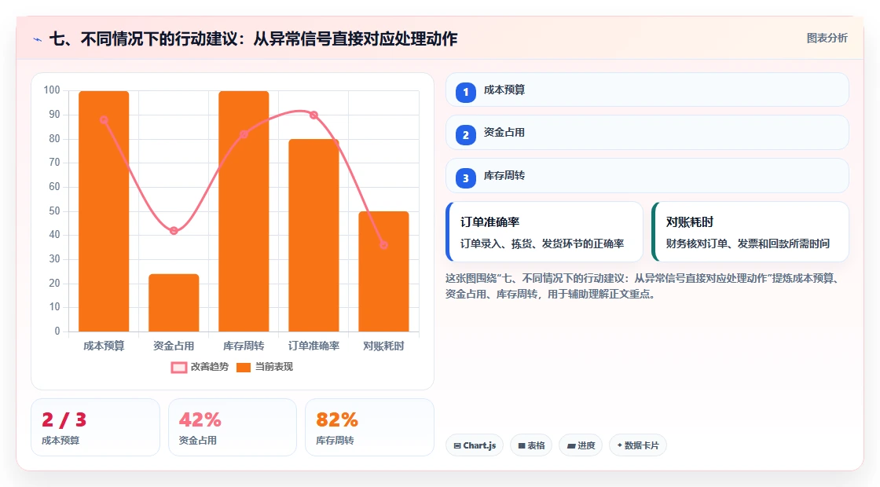
Task: Select the 资金占用 list row
Action: (647, 133)
